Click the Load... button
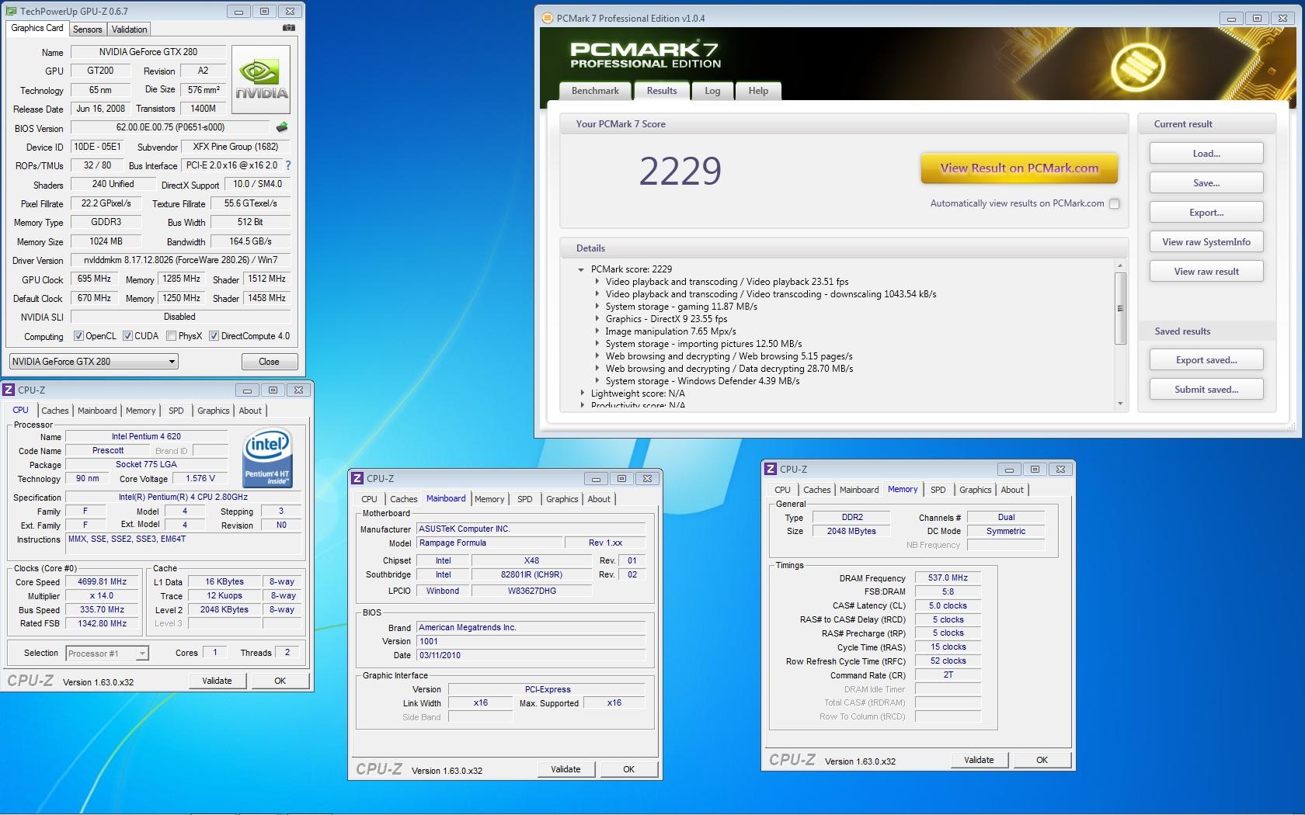1305x815 pixels. pos(1206,154)
